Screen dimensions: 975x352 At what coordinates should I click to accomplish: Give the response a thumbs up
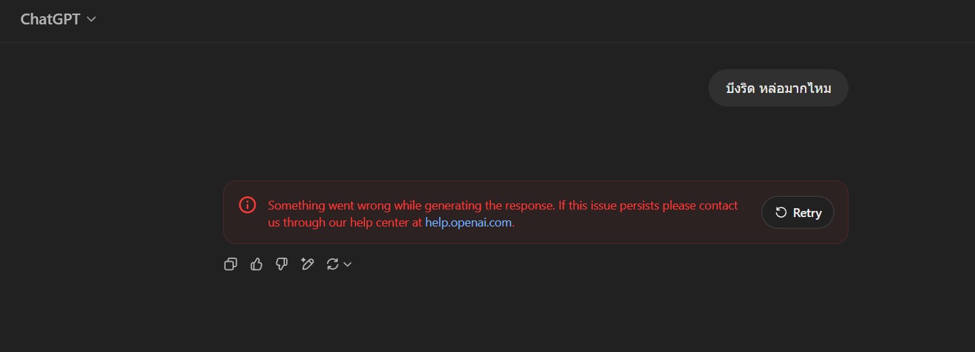click(256, 265)
